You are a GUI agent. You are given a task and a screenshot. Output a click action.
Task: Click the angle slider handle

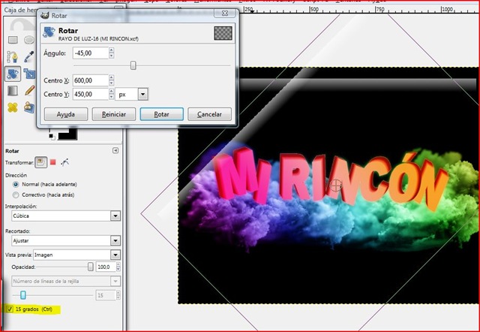(133, 65)
